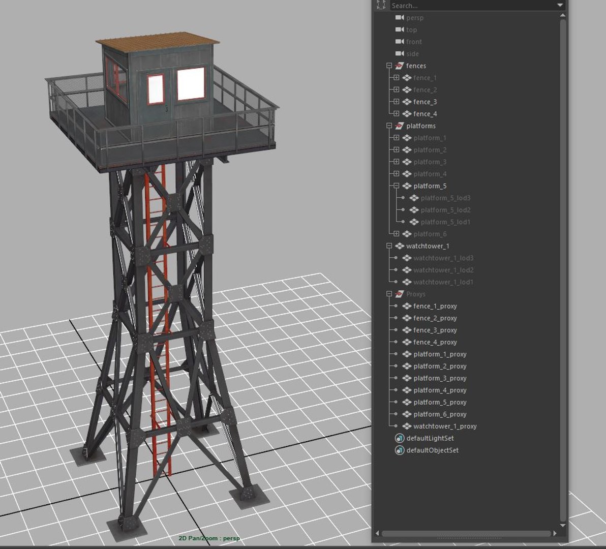Select the persp camera icon
Viewport: 606px width, 549px height.
[x=399, y=17]
